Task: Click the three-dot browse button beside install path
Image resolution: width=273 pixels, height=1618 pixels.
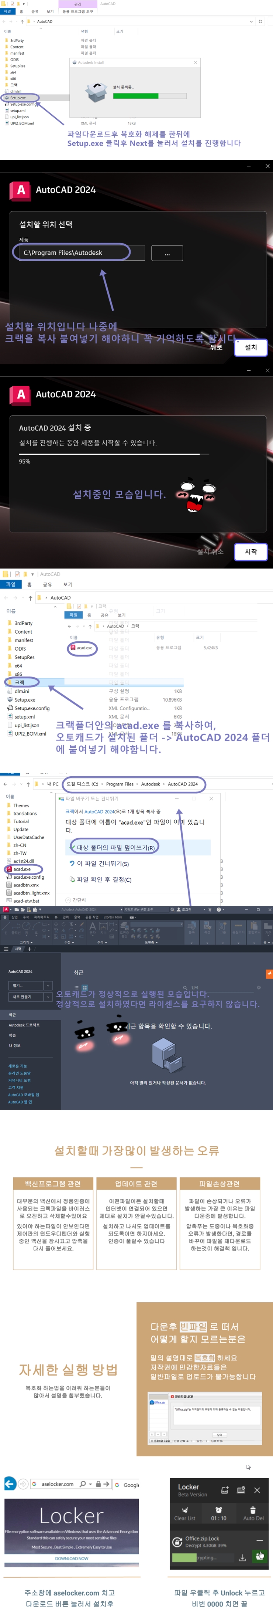Action: 167,253
